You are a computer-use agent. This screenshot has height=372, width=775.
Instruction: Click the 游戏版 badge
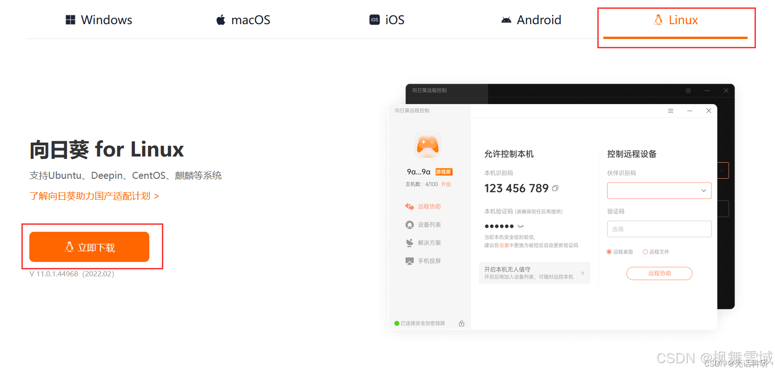(444, 172)
